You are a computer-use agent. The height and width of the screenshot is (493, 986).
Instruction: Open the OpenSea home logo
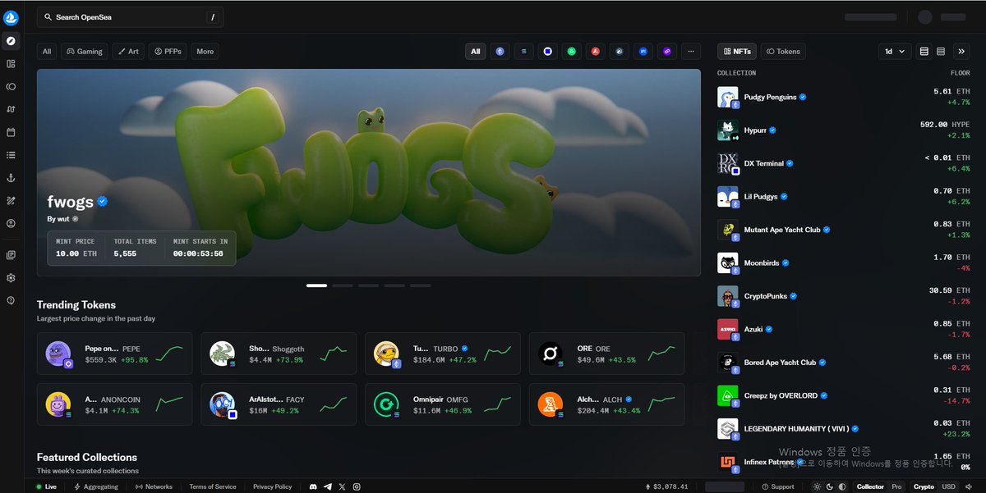click(x=11, y=17)
